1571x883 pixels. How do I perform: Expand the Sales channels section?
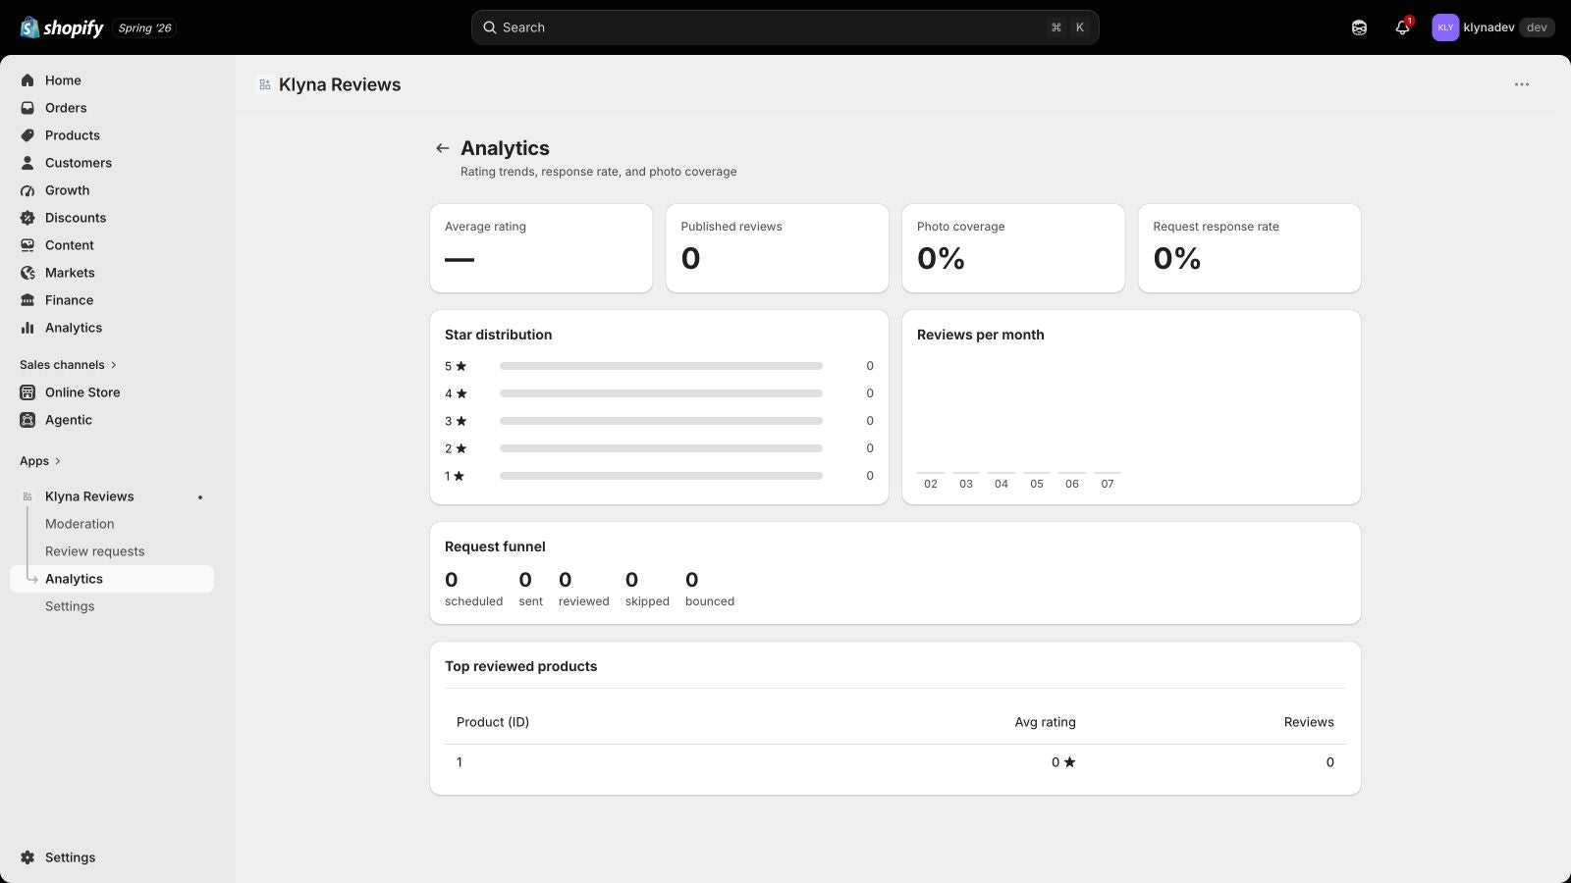click(x=69, y=365)
